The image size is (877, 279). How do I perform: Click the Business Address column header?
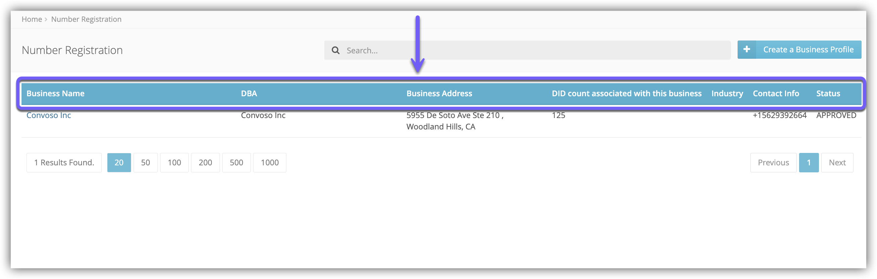[x=439, y=94]
